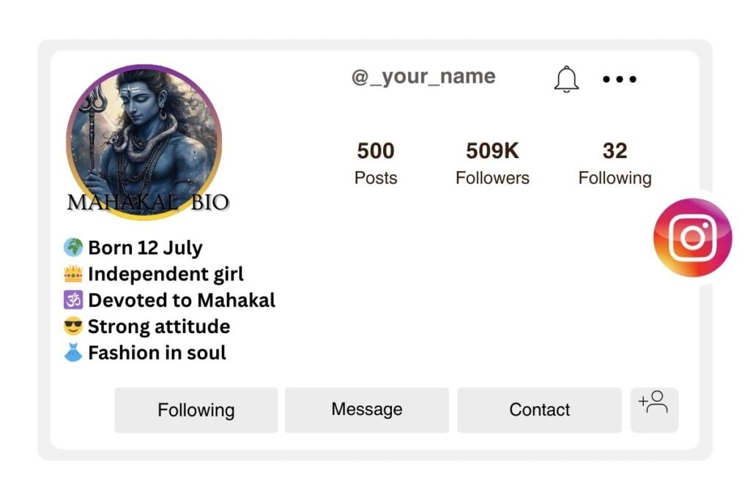
Task: Toggle the Following button to unfollow
Action: point(196,410)
